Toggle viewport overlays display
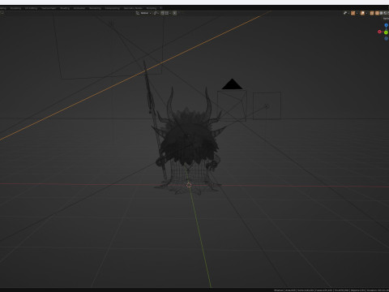 click(362, 13)
